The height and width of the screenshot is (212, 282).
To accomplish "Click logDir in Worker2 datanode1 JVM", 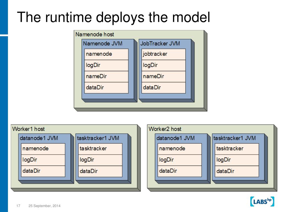I will (x=180, y=160).
